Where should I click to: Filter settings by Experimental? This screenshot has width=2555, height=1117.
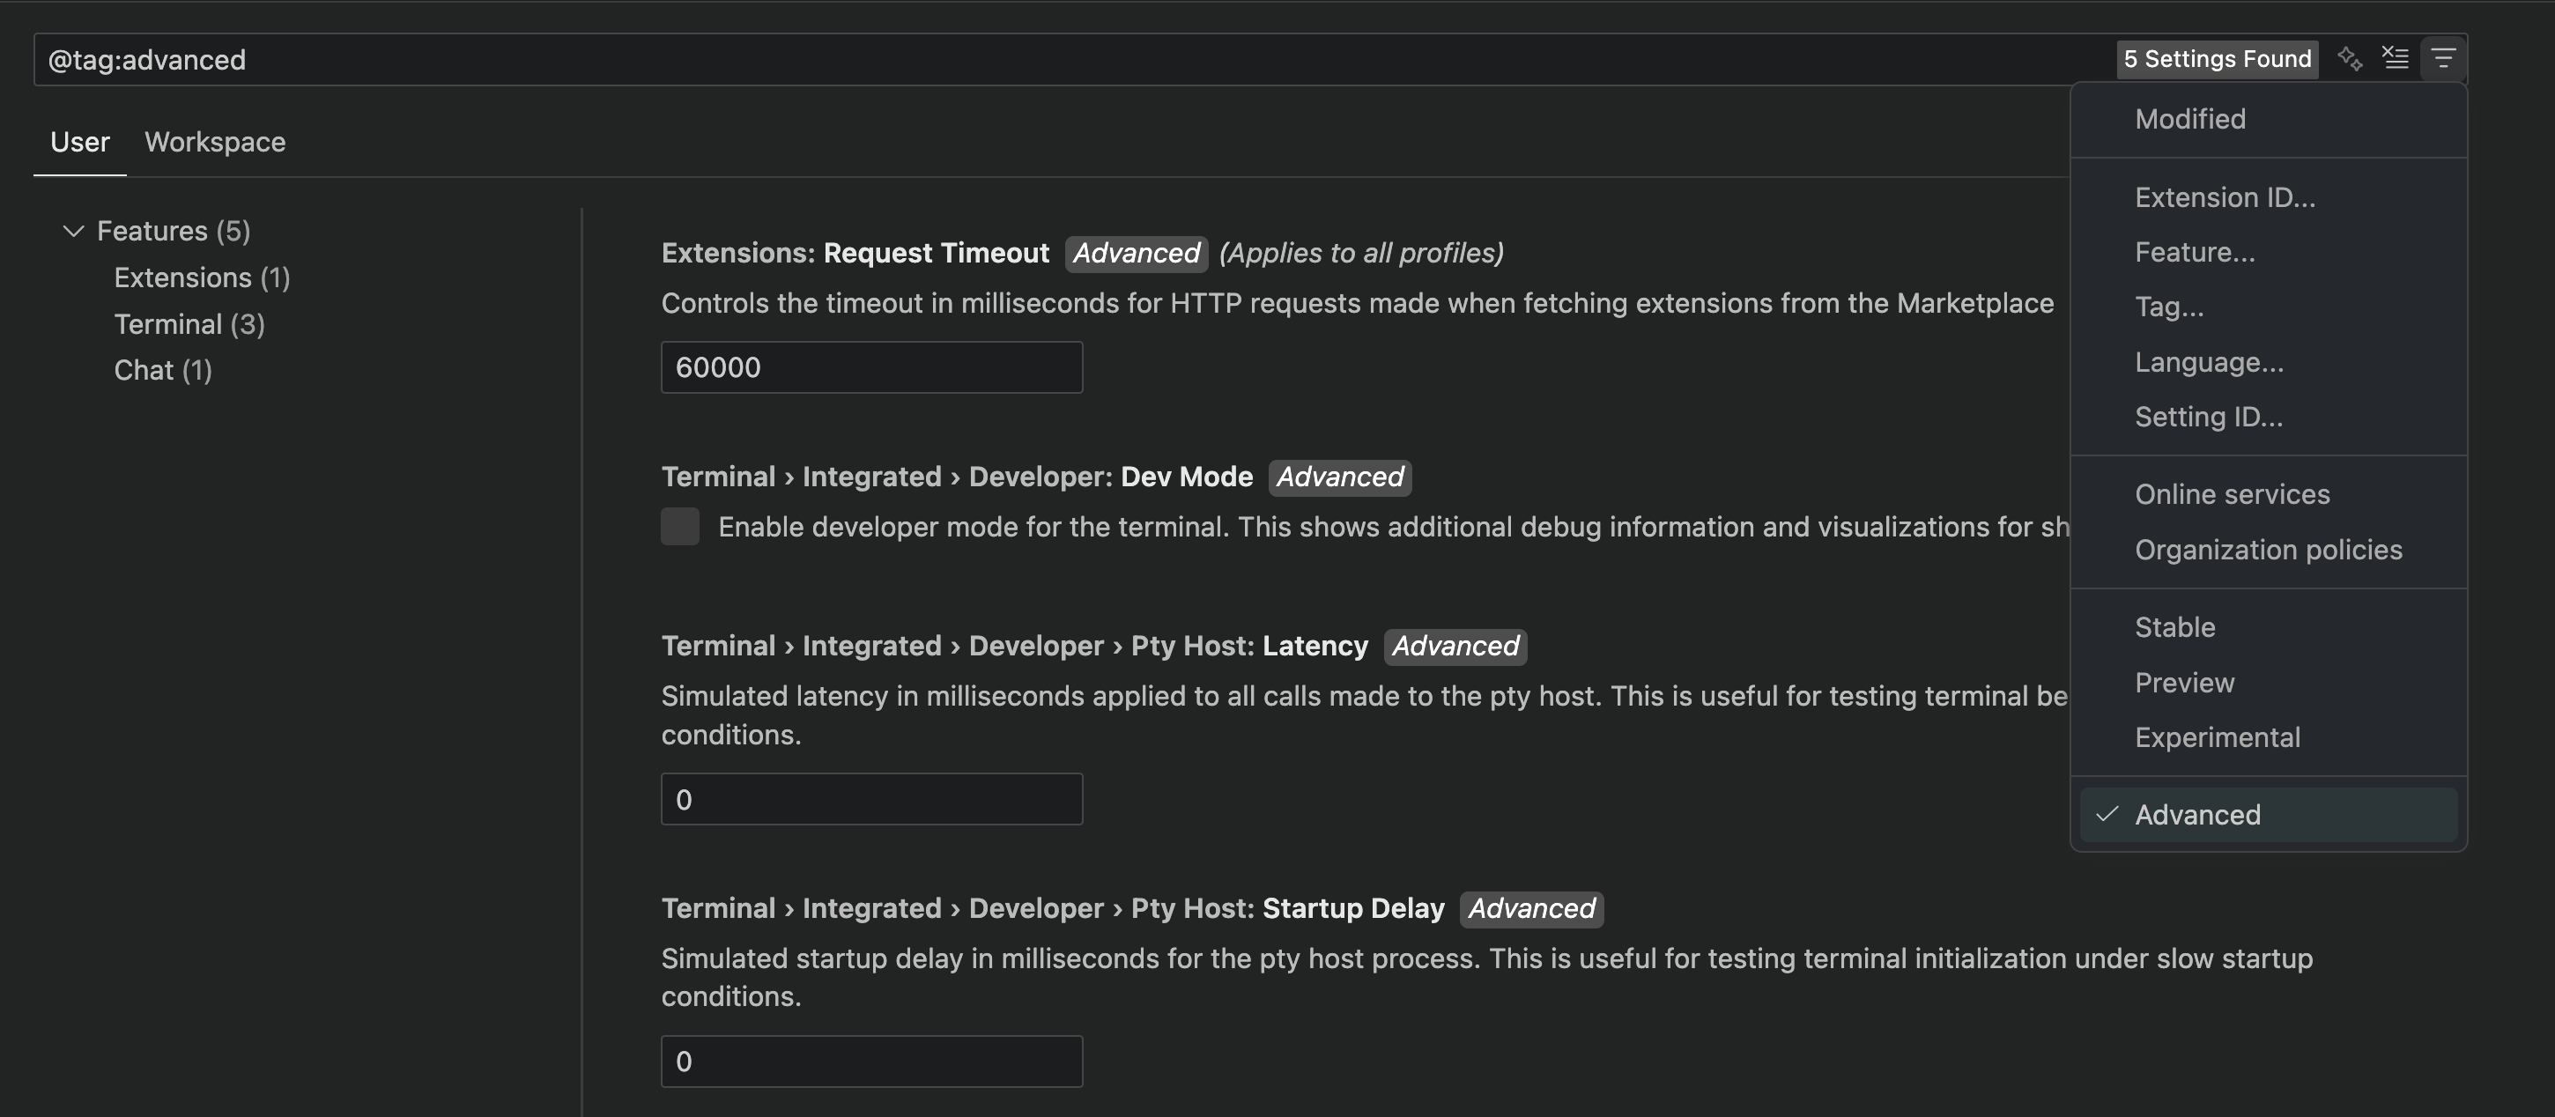[x=2218, y=737]
